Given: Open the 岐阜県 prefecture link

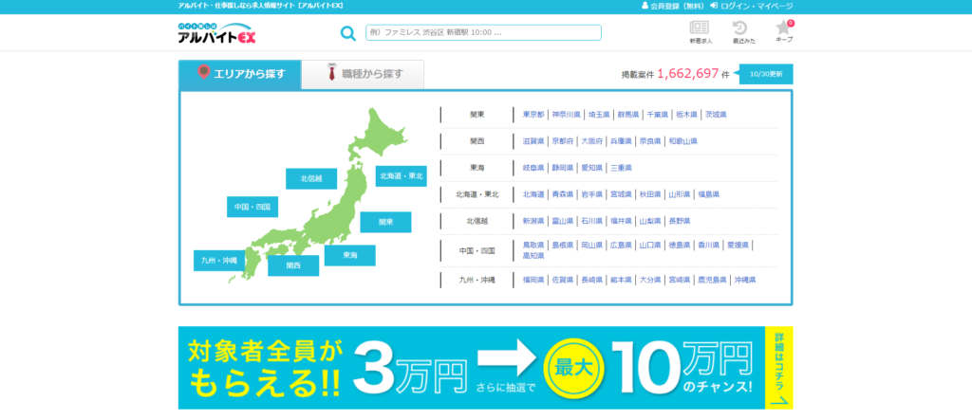Looking at the screenshot, I should coord(533,168).
